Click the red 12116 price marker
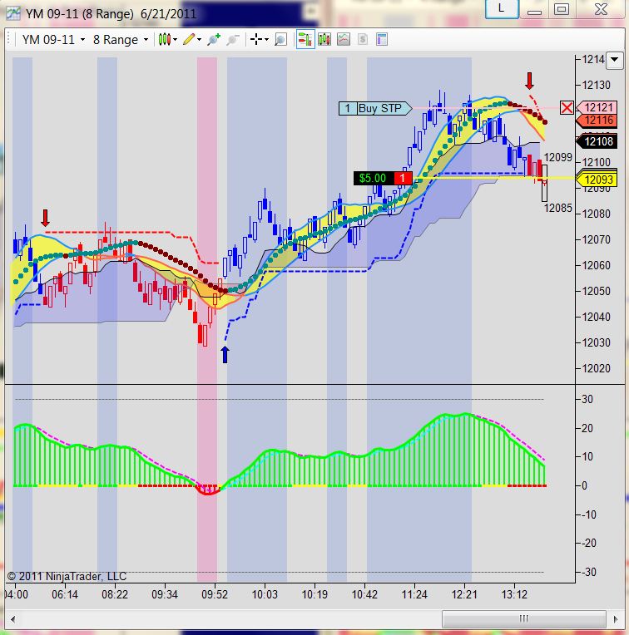Screen dimensions: 629x635 [597, 121]
